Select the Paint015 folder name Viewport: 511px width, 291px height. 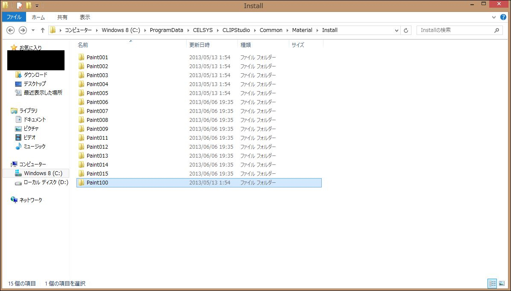pyautogui.click(x=97, y=174)
